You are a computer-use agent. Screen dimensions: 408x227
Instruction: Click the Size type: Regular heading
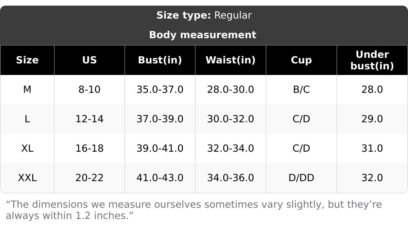tap(204, 15)
